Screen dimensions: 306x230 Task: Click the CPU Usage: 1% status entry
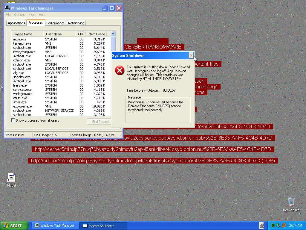pos(45,135)
